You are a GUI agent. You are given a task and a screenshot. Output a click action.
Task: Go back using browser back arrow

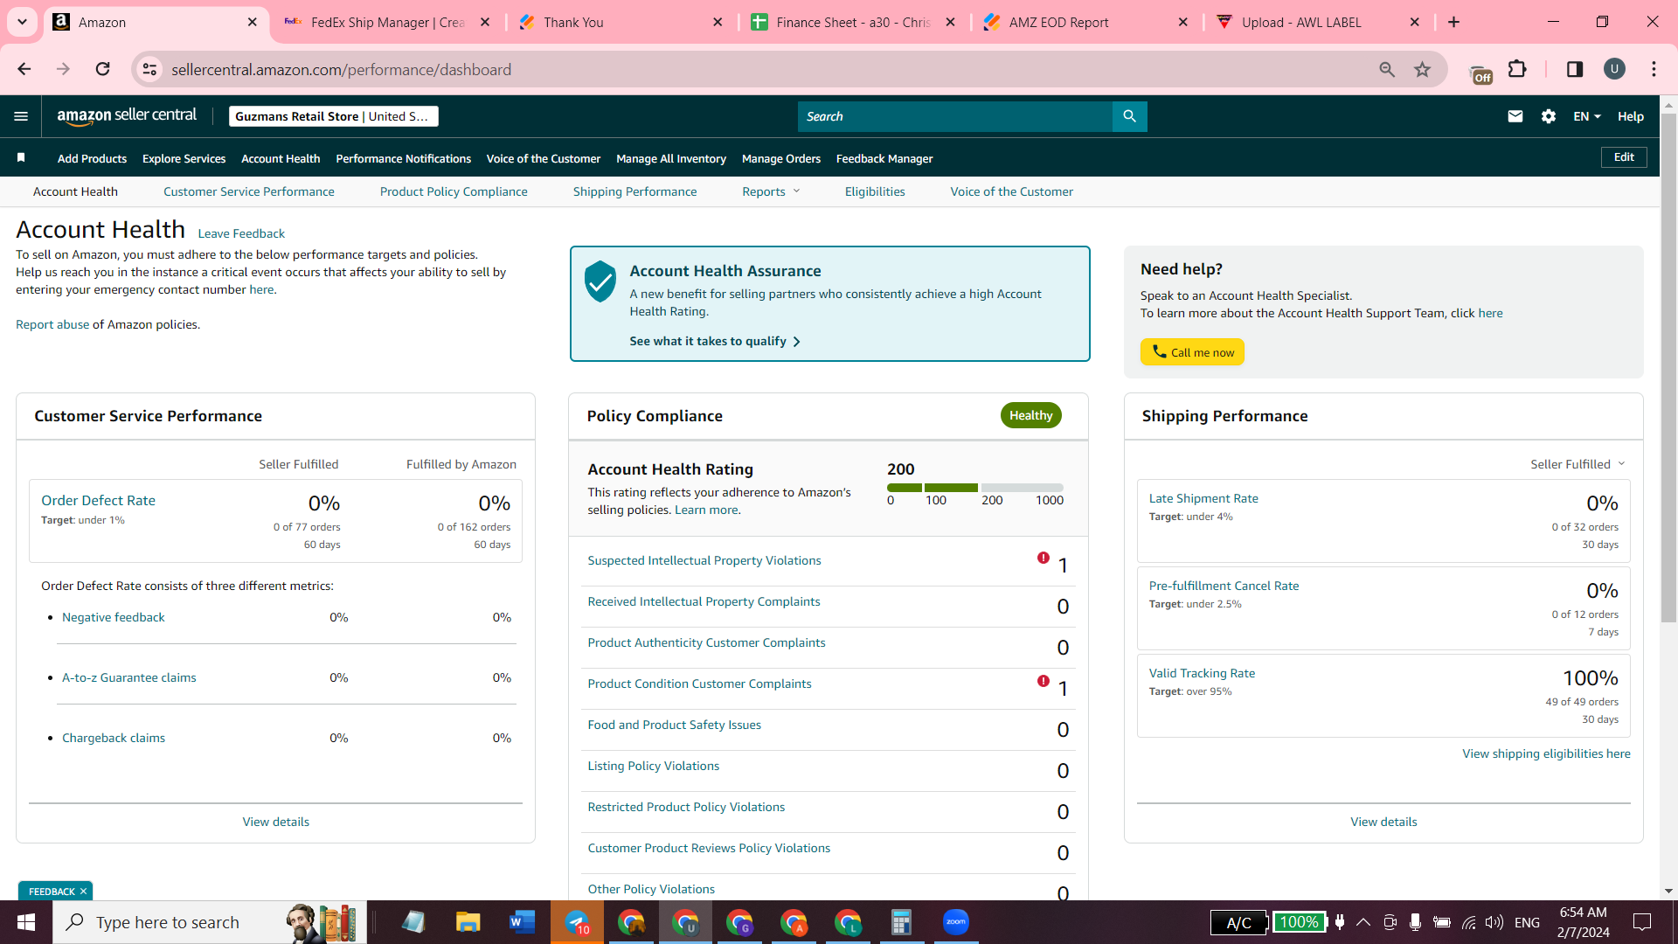coord(24,69)
